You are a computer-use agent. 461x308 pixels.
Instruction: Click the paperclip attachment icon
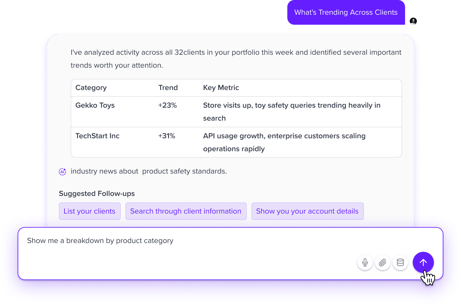pos(383,262)
